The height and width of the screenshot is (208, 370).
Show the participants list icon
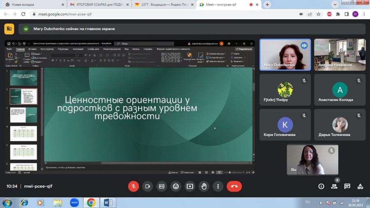(x=334, y=186)
